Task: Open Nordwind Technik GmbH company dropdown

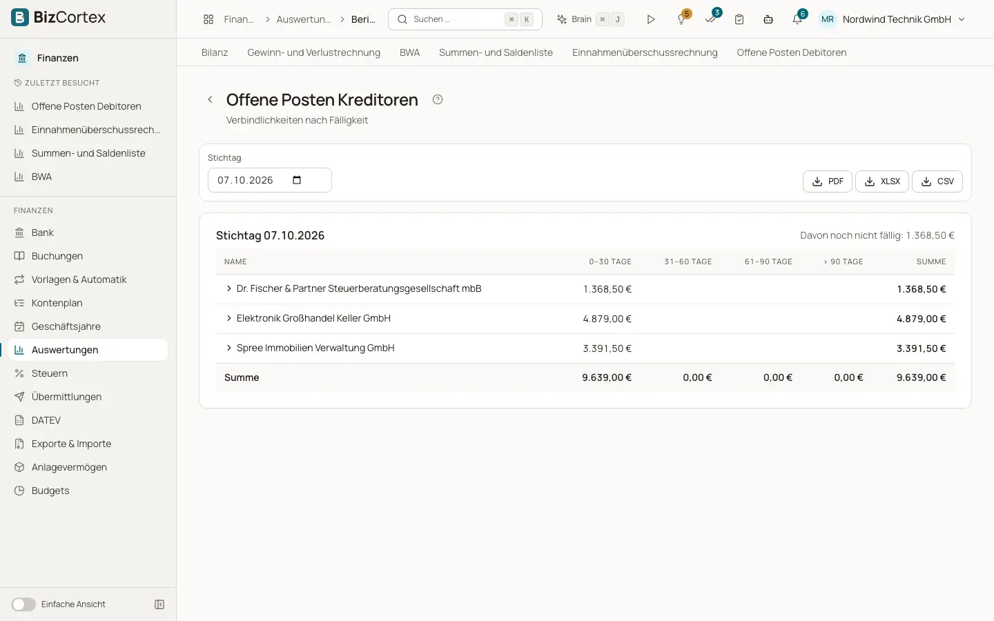Action: click(x=893, y=19)
